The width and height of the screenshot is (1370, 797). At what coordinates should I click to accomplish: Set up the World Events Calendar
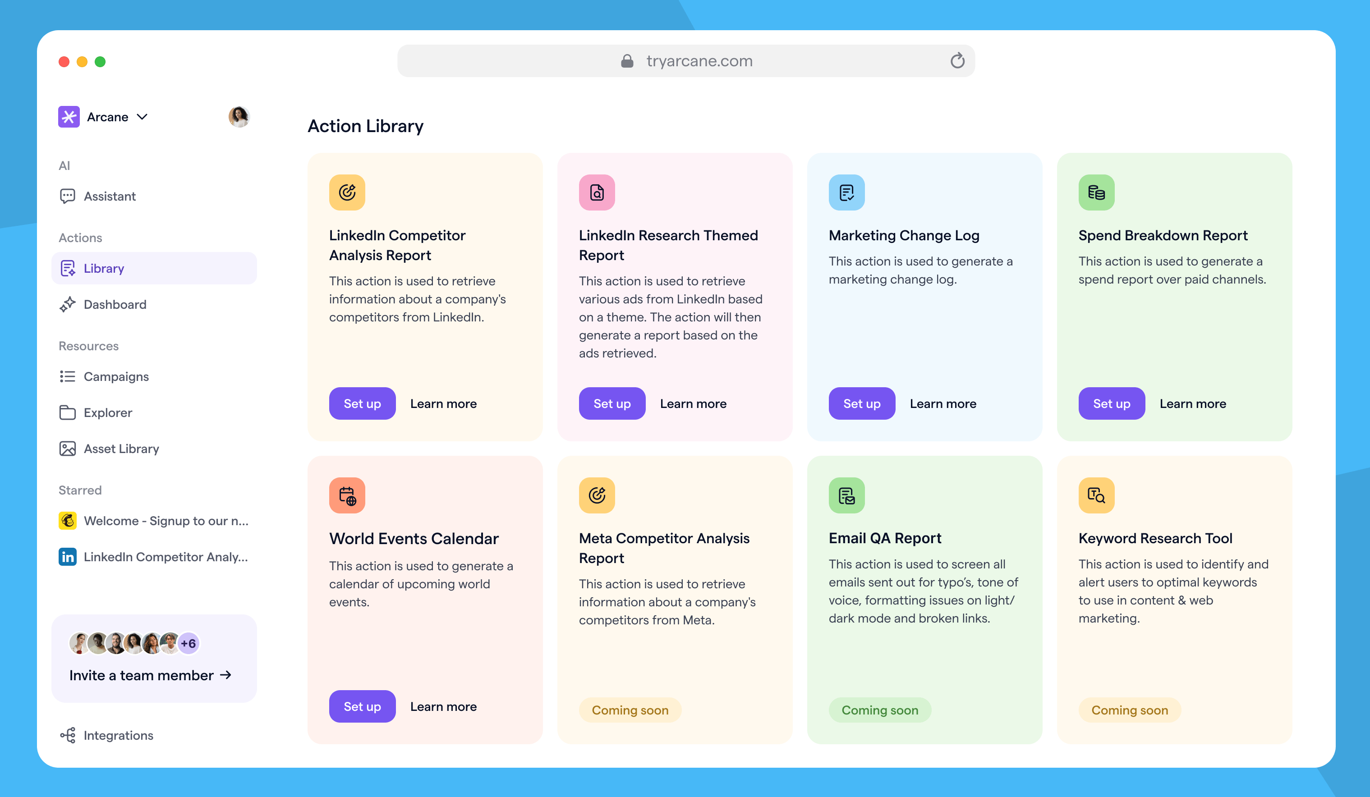tap(362, 706)
